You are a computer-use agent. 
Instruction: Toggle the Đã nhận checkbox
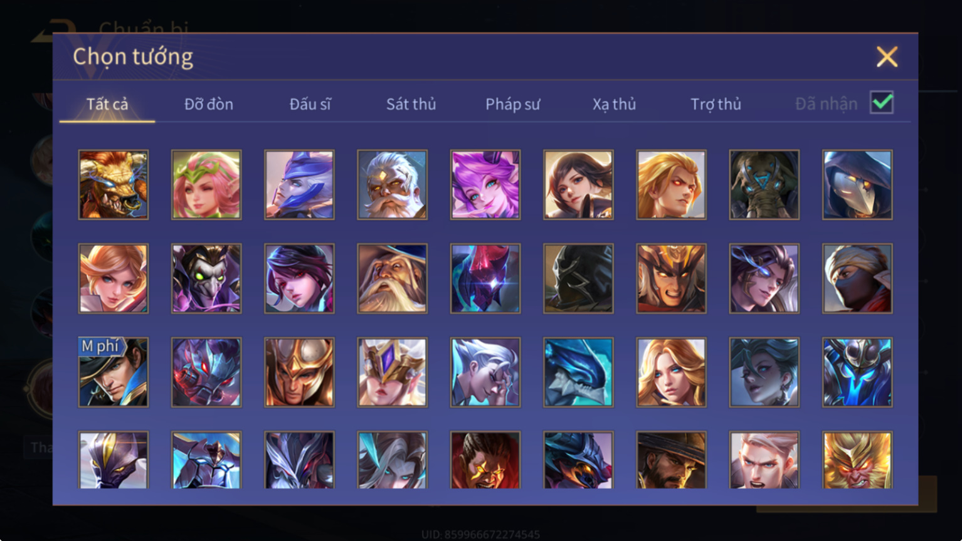[x=882, y=102]
